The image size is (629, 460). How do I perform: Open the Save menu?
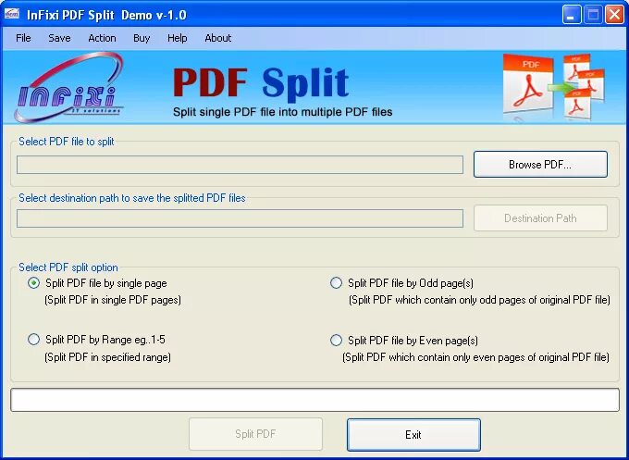59,38
